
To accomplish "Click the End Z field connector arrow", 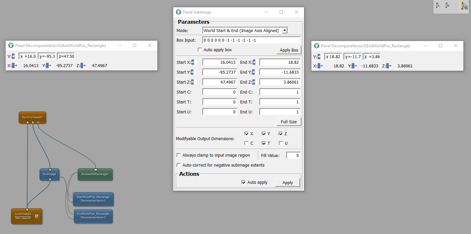I will (254, 82).
